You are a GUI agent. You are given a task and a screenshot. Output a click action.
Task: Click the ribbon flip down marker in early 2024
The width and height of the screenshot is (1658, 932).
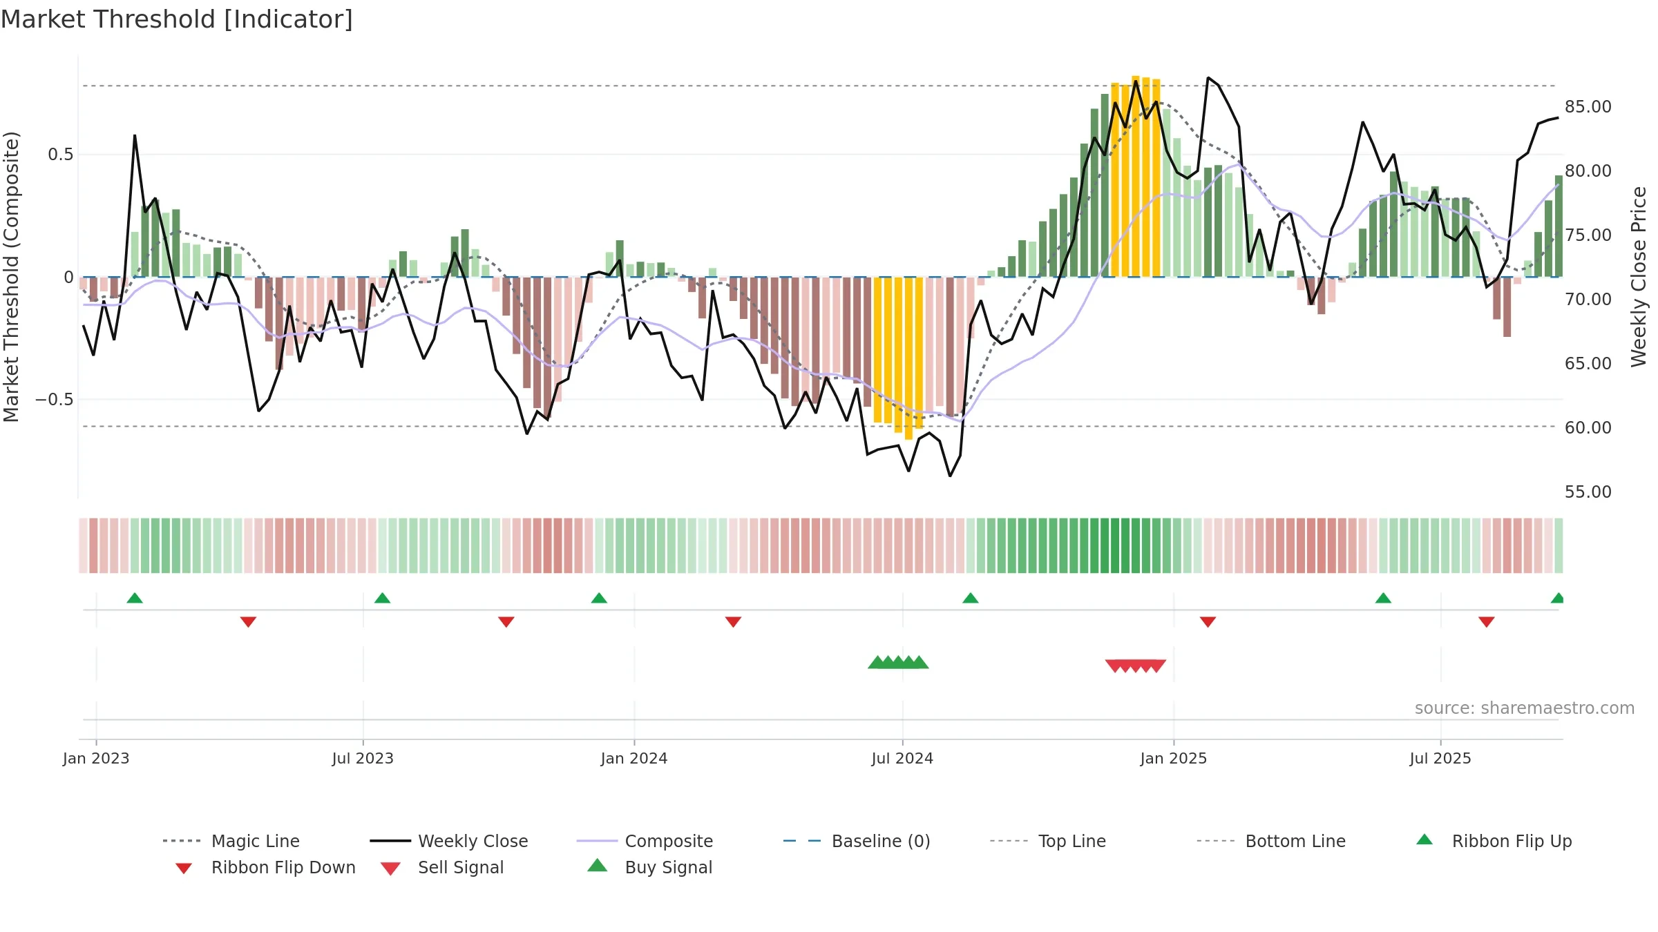point(734,622)
